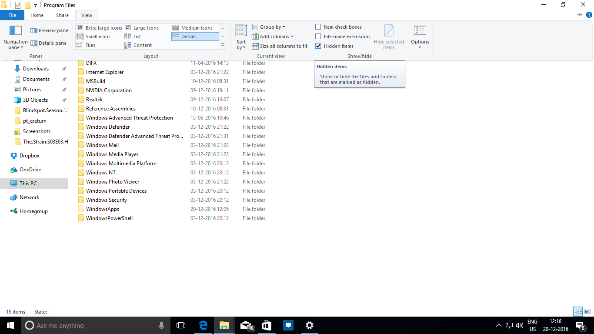Open the Action Center notifications icon
594x334 pixels.
pyautogui.click(x=581, y=325)
